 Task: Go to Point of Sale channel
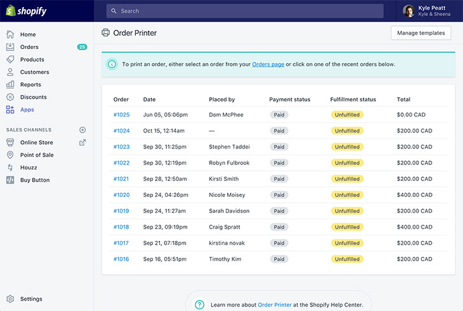pyautogui.click(x=37, y=155)
